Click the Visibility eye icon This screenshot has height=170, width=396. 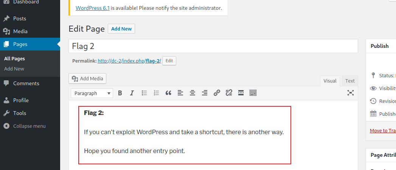point(373,88)
